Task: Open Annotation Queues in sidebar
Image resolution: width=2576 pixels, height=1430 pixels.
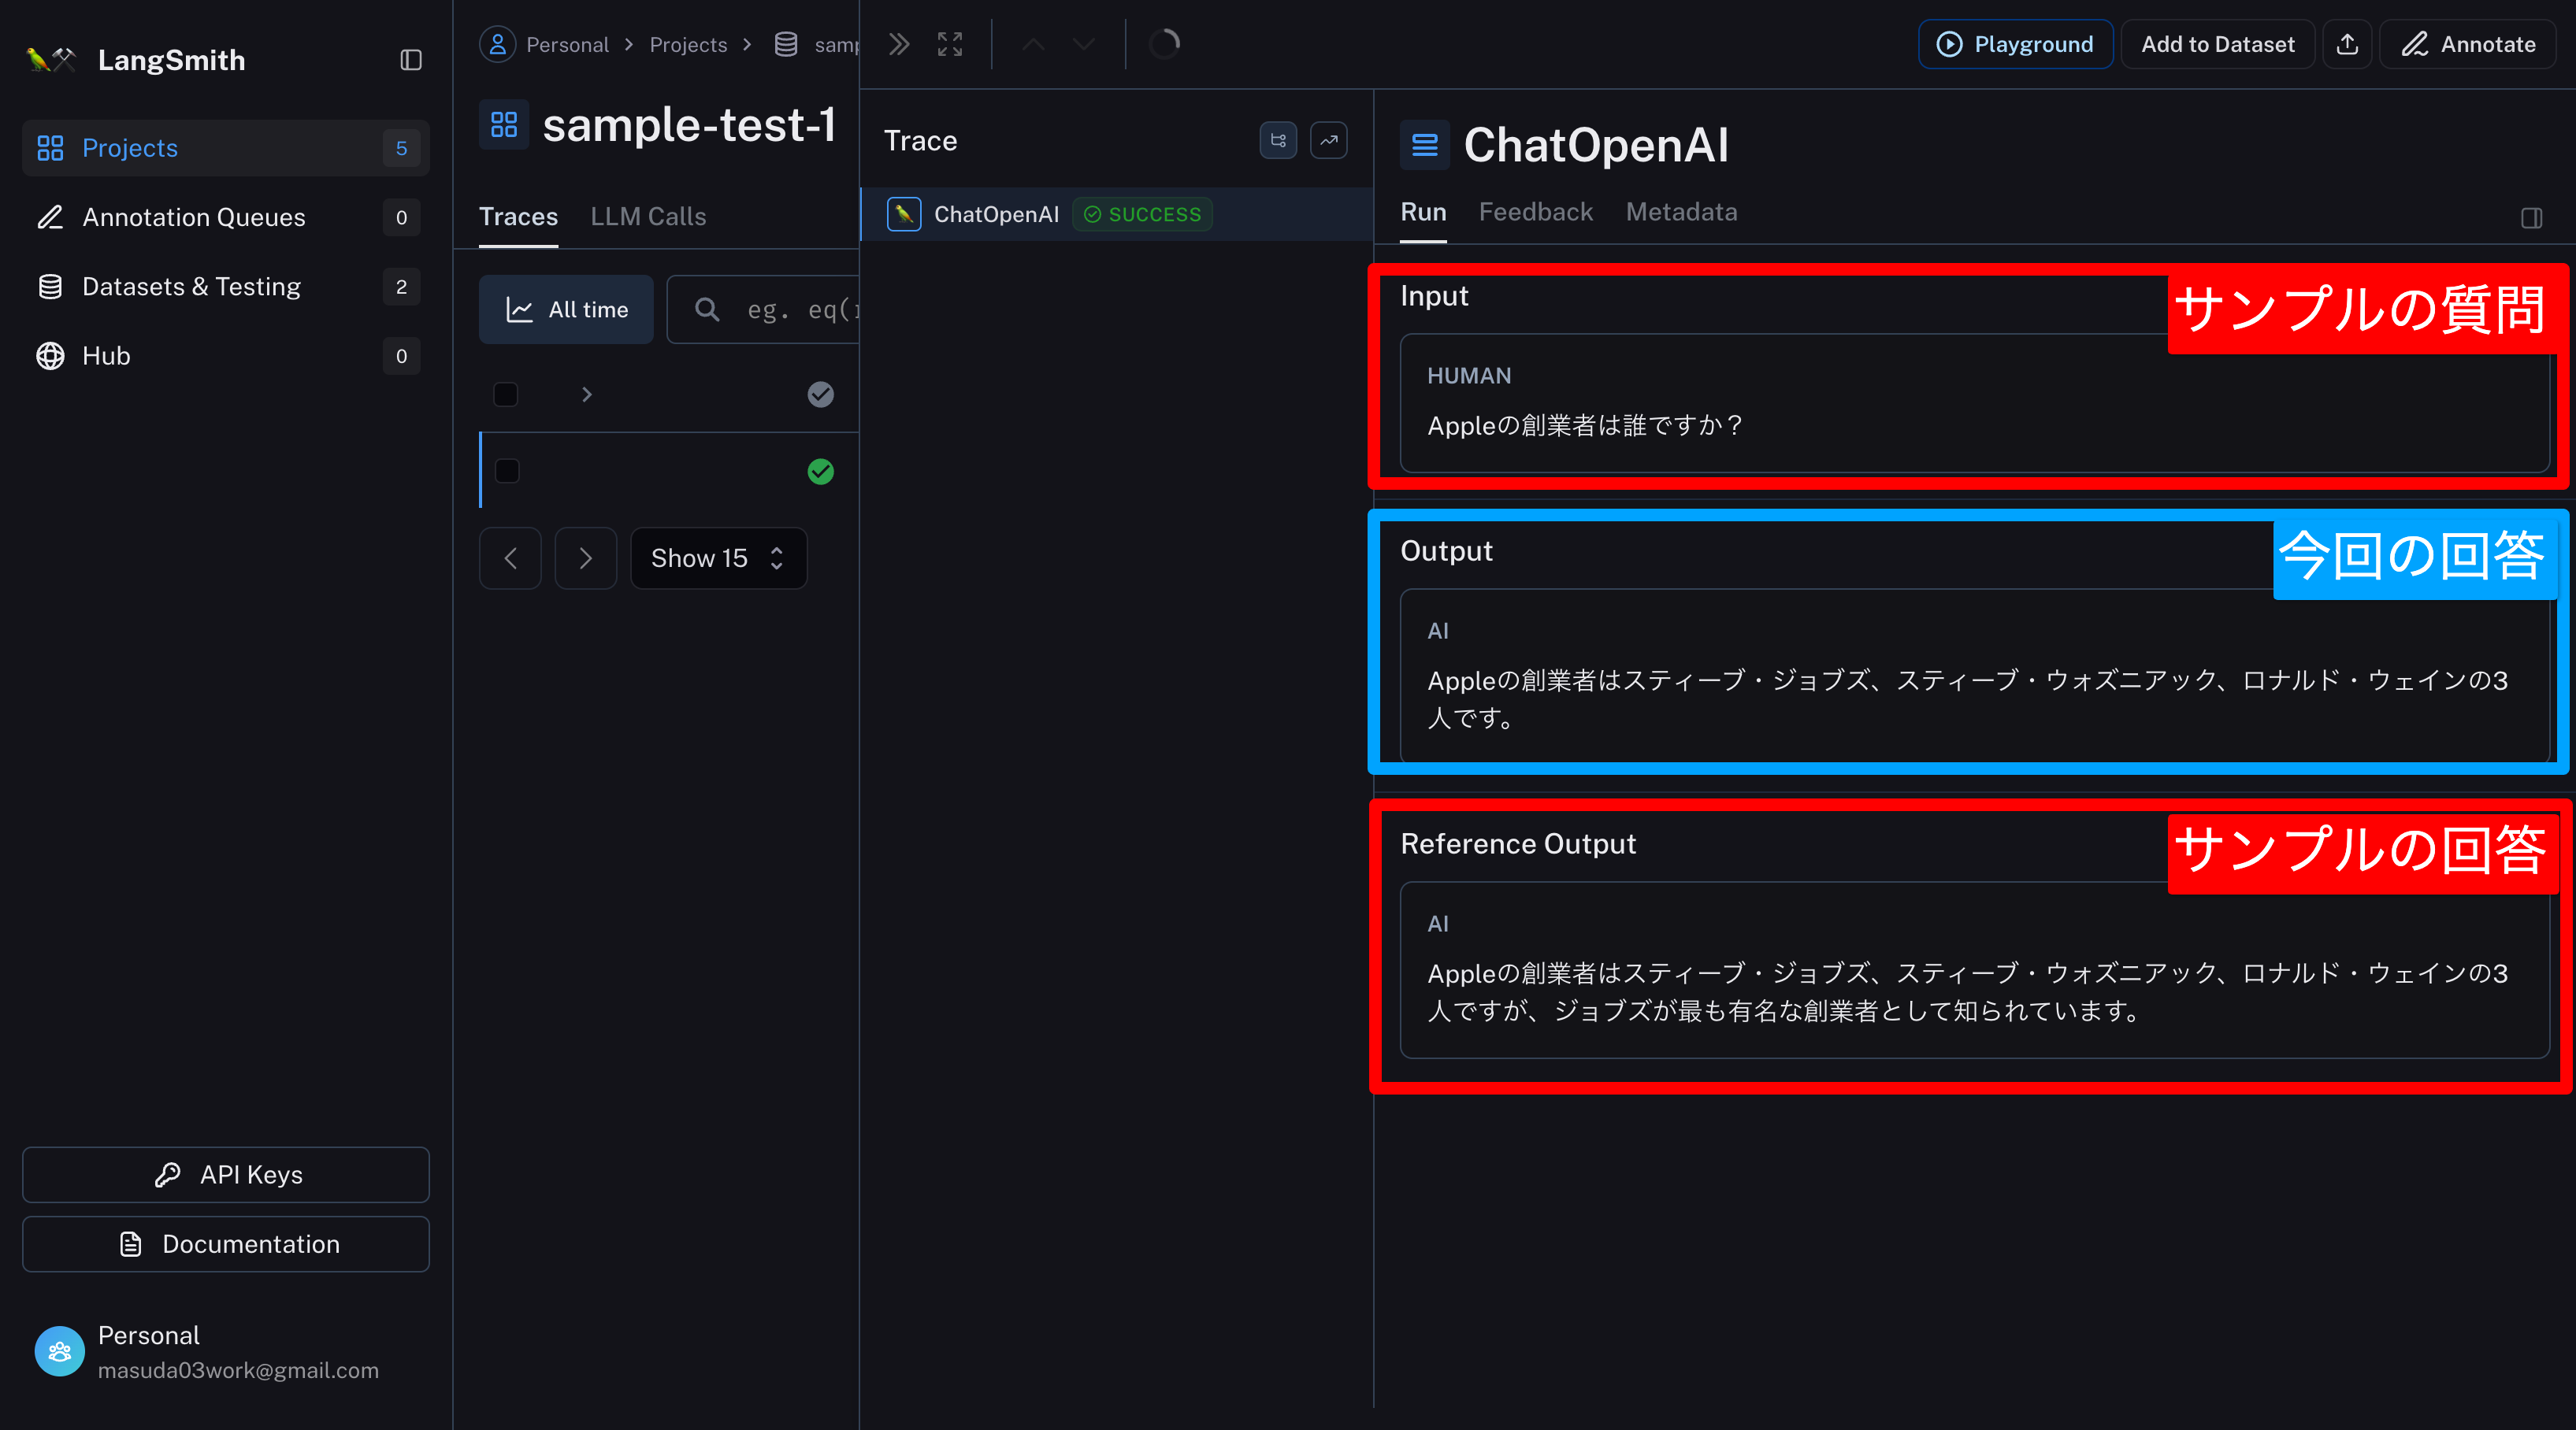Action: coord(226,217)
